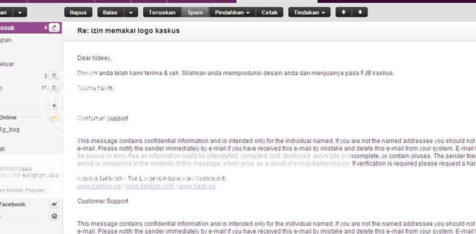Click the 'Terima kasih.' line
The width and height of the screenshot is (476, 234).
point(96,89)
